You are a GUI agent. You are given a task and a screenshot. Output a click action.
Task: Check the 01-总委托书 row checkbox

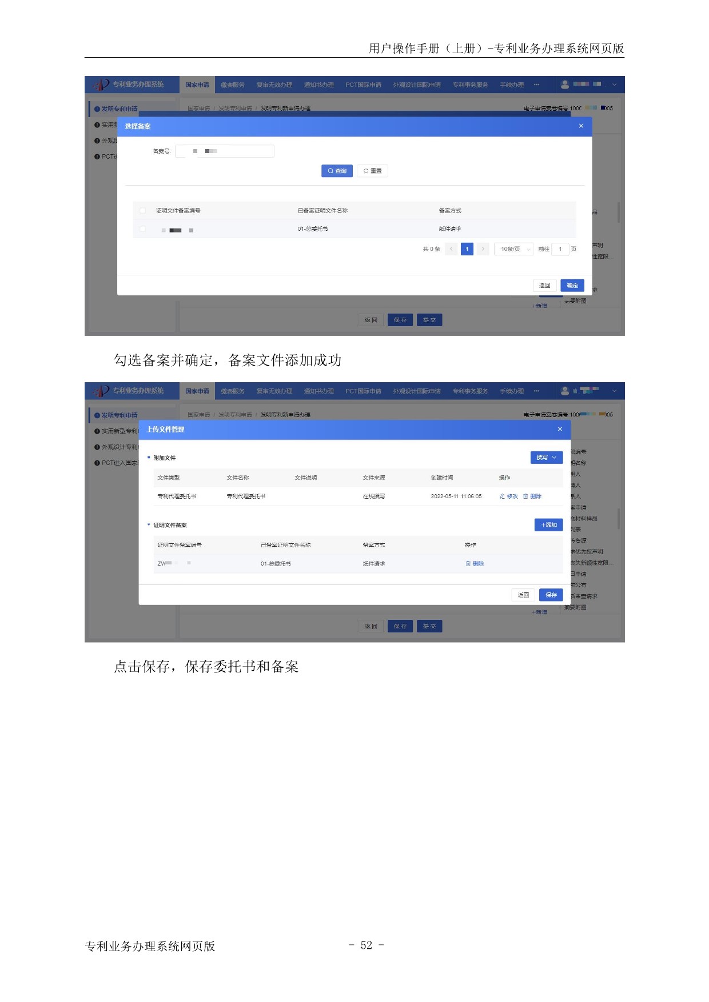pos(143,229)
